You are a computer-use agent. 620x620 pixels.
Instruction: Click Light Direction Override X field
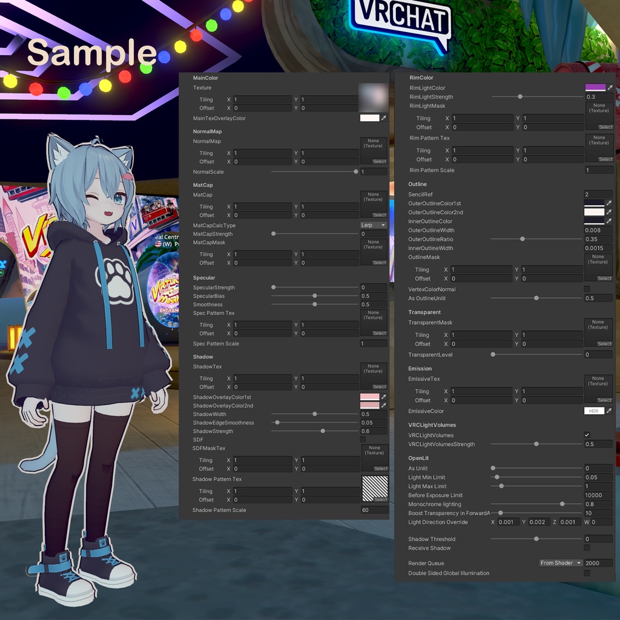pyautogui.click(x=508, y=522)
